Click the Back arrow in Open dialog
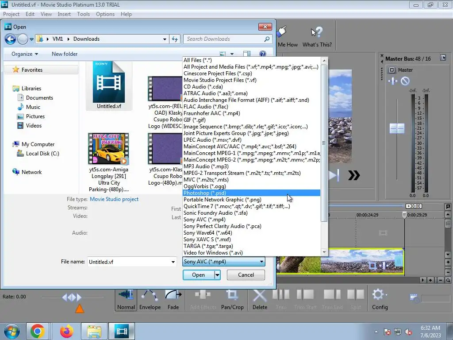This screenshot has width=453, height=340. point(11,39)
